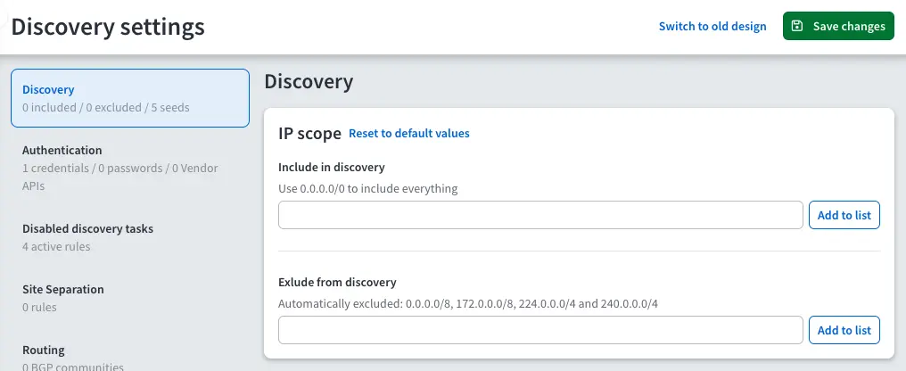This screenshot has width=906, height=371.
Task: Go to Disabled discovery tasks
Action: (x=130, y=237)
